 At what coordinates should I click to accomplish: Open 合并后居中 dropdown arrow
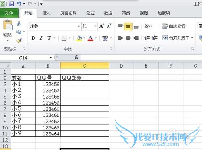pyautogui.click(x=192, y=38)
